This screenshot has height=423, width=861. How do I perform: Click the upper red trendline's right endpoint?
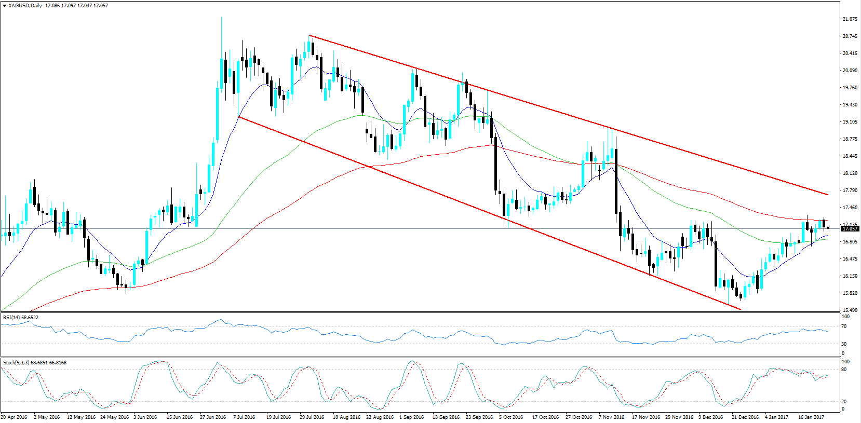[828, 195]
